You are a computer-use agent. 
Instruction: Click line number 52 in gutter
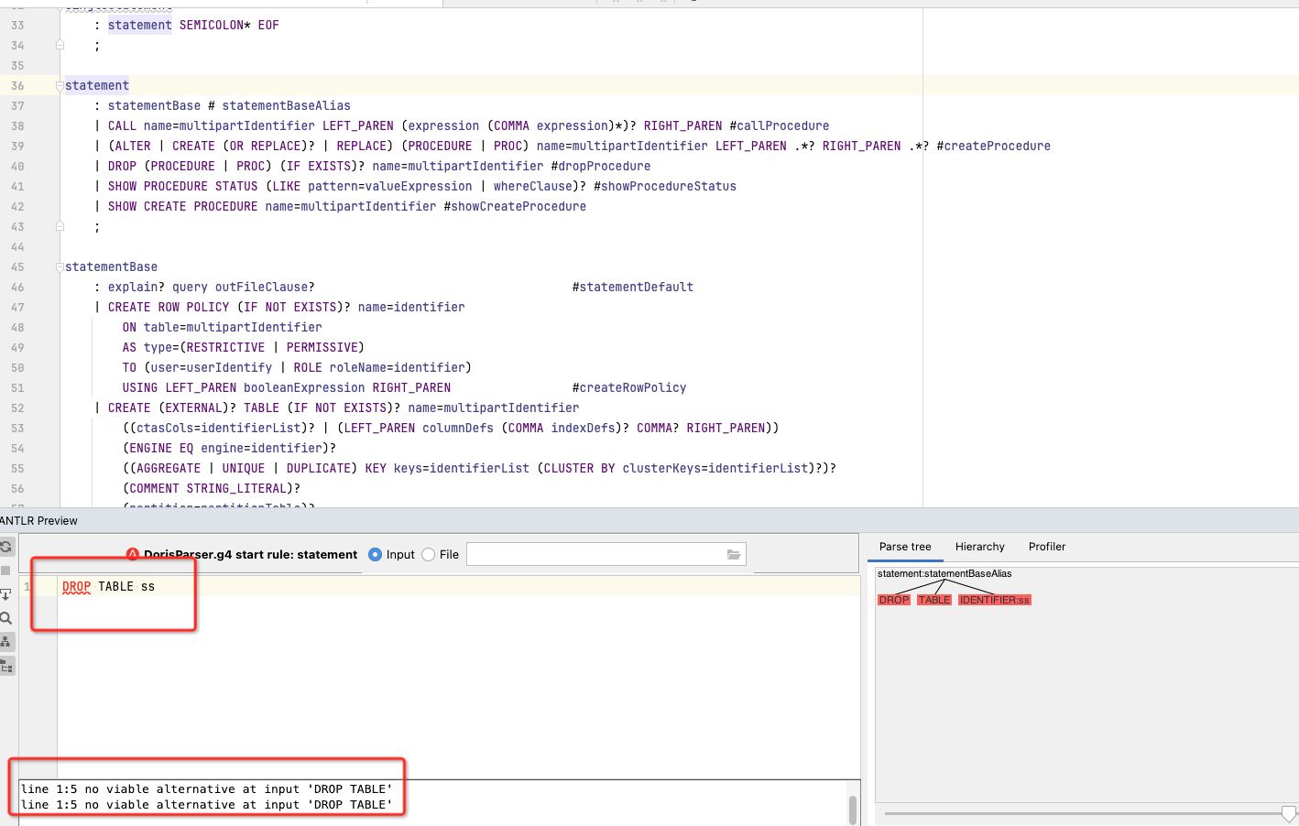point(17,408)
